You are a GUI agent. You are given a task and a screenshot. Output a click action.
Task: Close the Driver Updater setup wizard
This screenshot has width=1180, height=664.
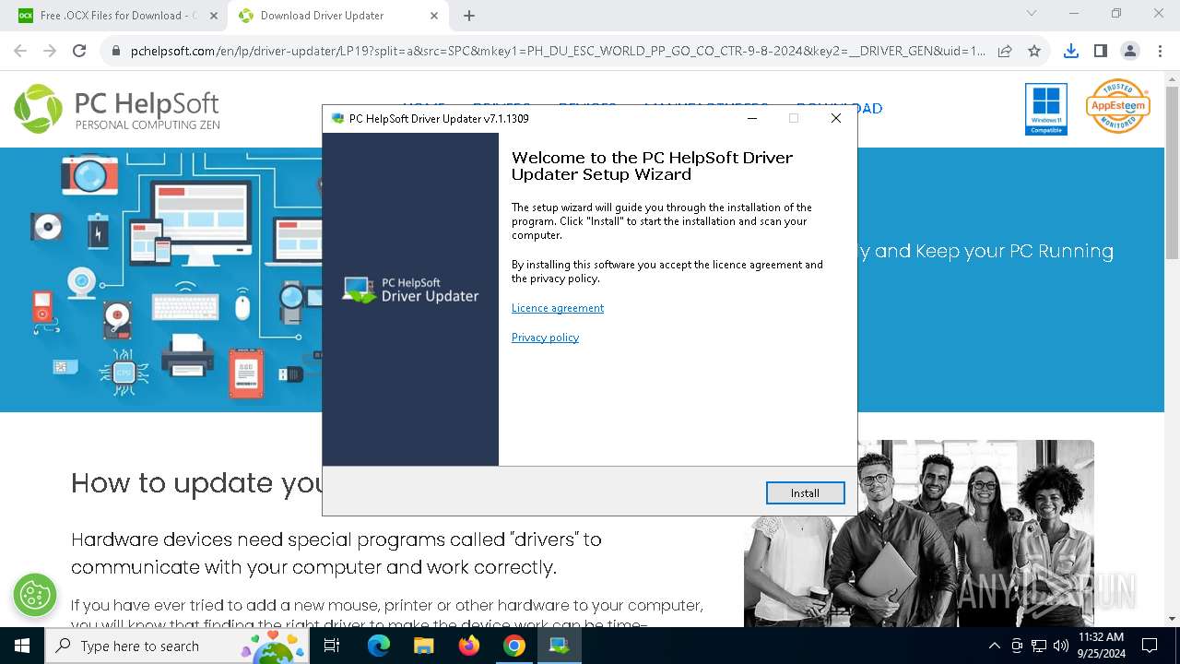[835, 118]
